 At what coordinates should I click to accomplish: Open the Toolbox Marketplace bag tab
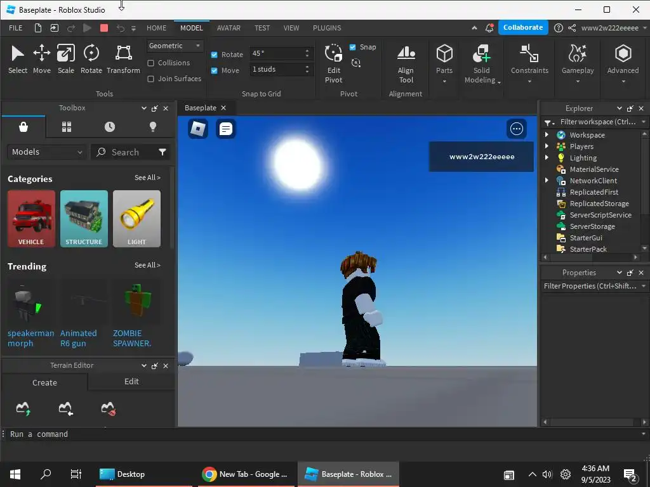tap(23, 127)
